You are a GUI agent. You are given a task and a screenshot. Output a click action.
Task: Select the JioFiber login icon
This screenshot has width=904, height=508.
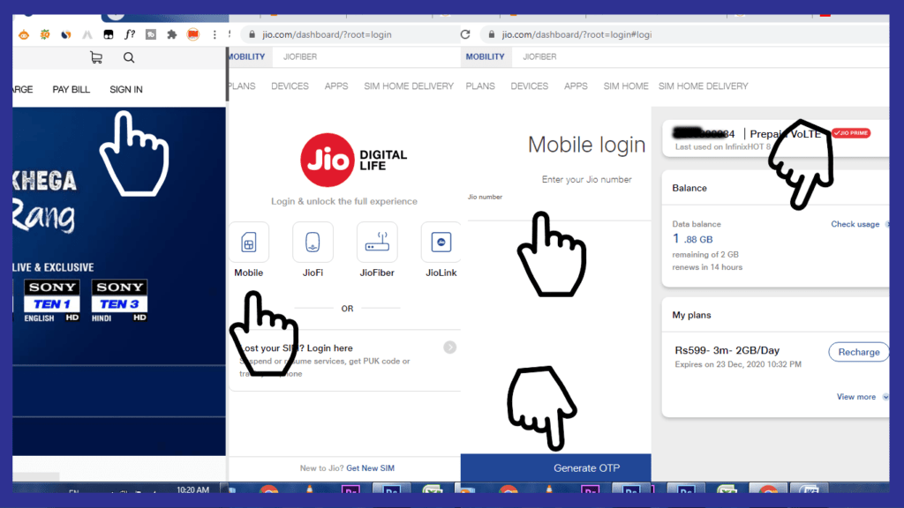pyautogui.click(x=377, y=242)
